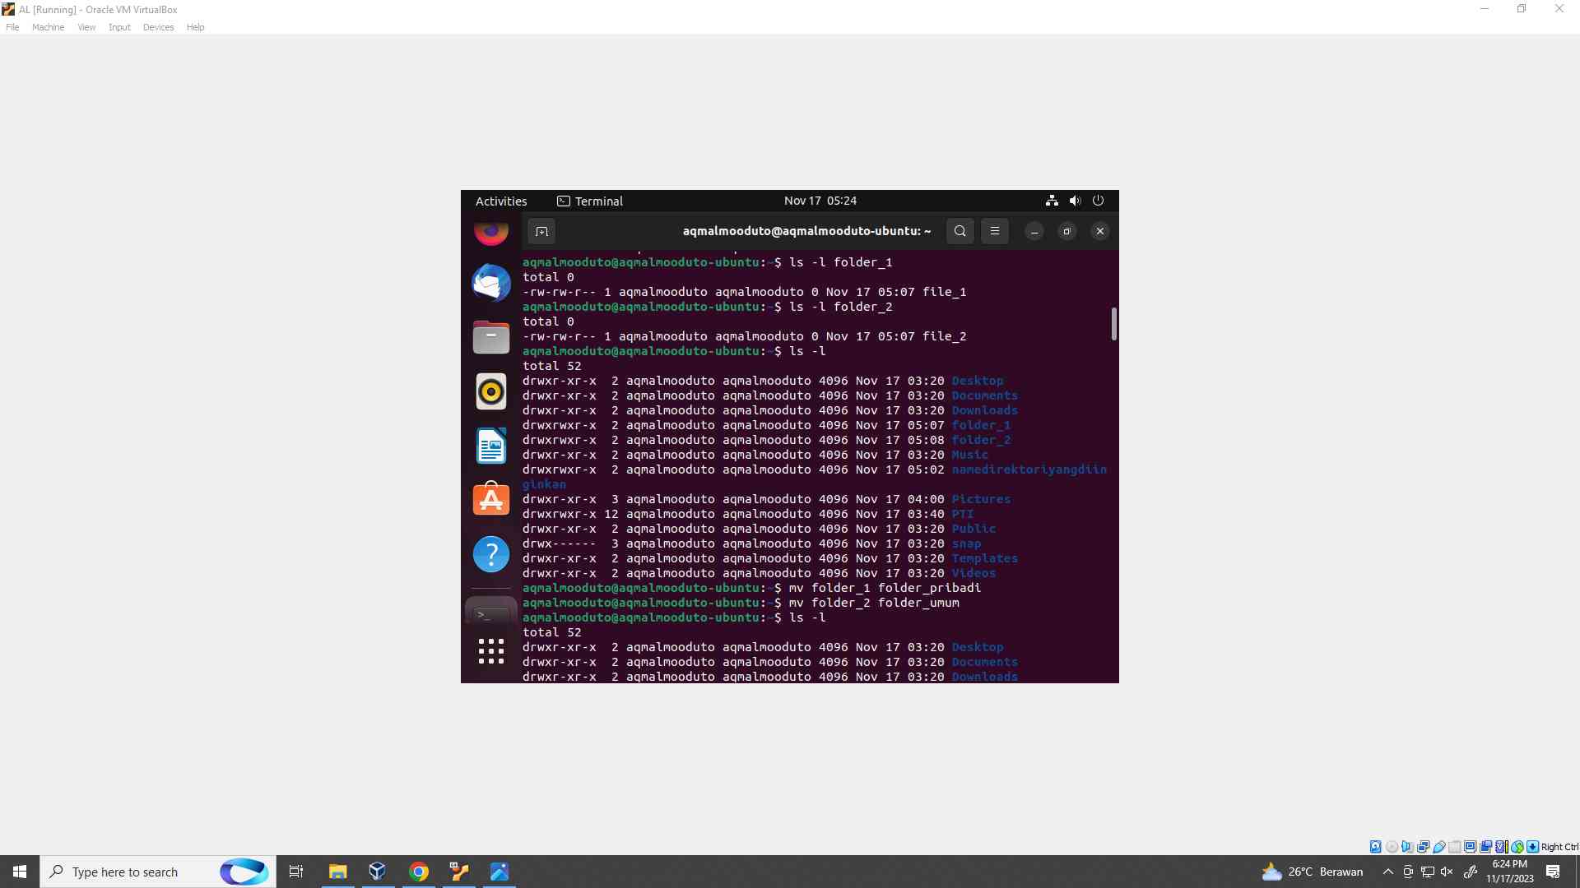Open VirtualBox Help menu
The height and width of the screenshot is (888, 1580).
[195, 27]
